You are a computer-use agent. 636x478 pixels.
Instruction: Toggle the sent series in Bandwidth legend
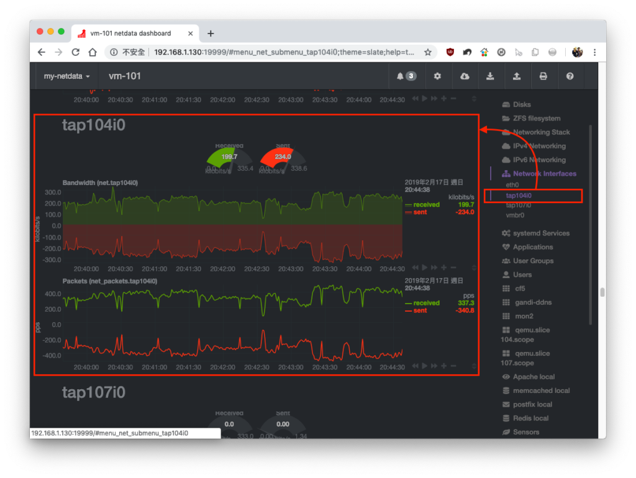tap(416, 212)
